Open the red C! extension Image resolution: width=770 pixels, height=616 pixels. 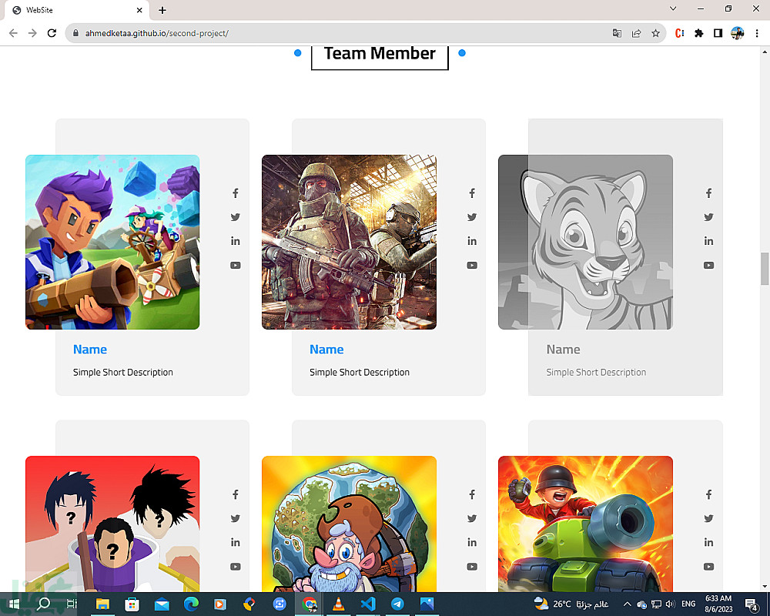click(x=680, y=33)
